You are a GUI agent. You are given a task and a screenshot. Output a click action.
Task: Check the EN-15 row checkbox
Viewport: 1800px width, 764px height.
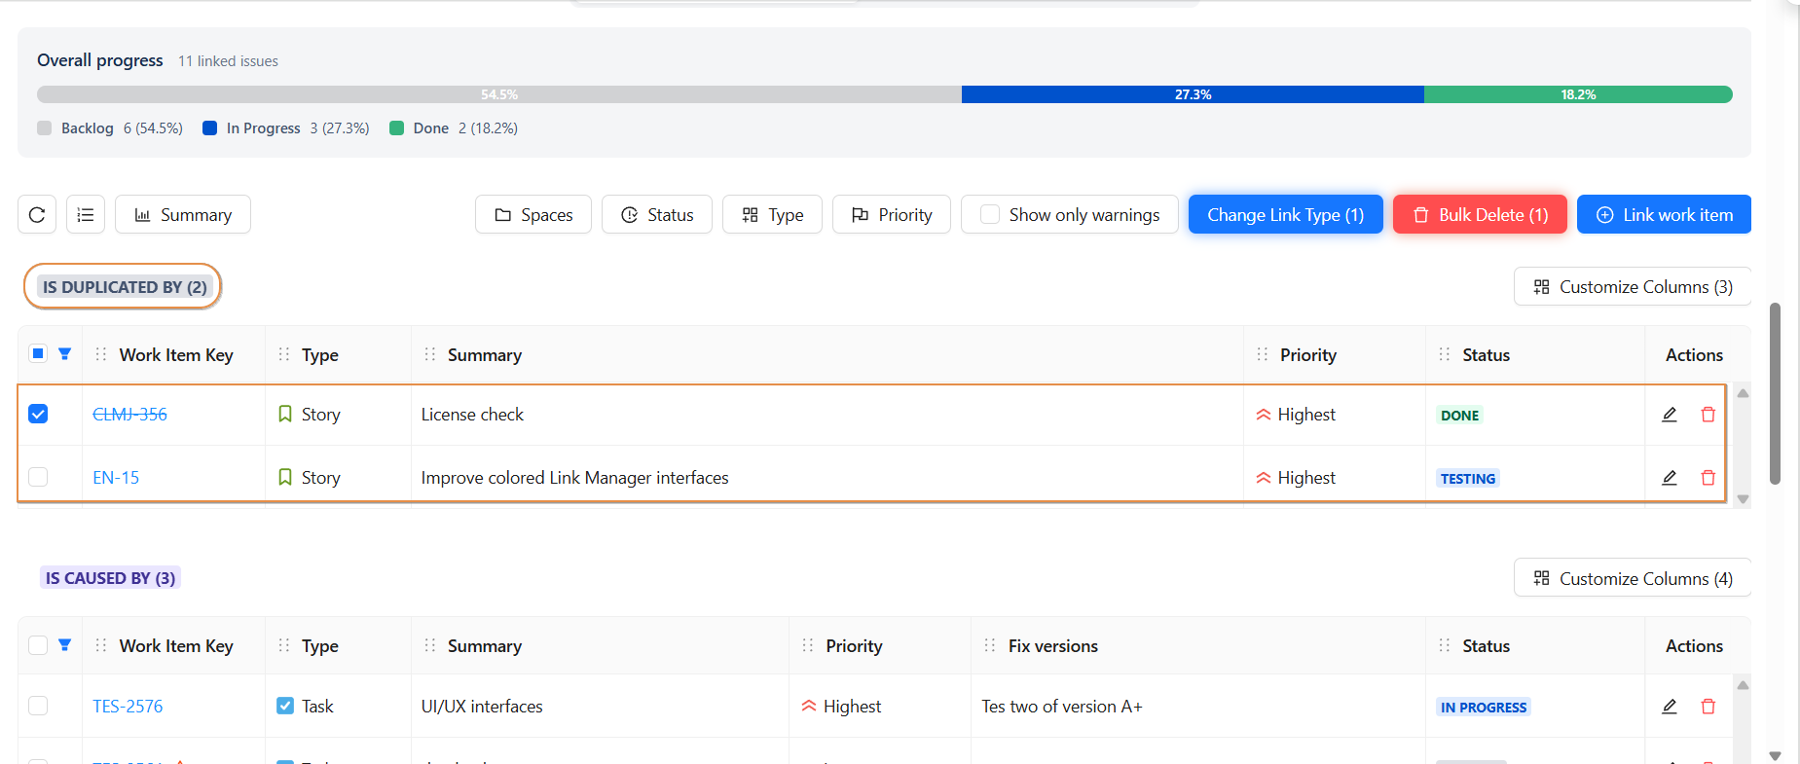(x=38, y=477)
